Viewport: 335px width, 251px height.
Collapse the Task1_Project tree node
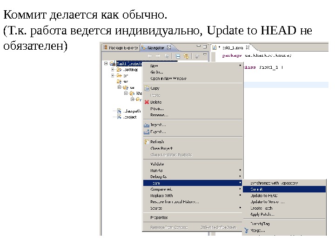(x=106, y=63)
